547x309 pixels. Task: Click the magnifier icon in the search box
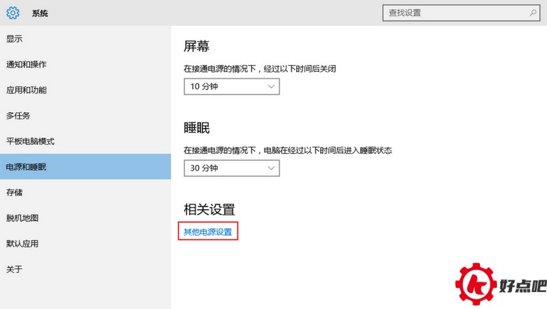(x=533, y=12)
